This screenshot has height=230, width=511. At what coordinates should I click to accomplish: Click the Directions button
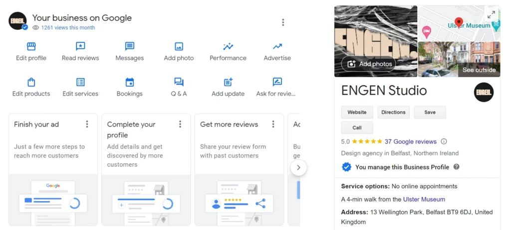click(x=393, y=112)
